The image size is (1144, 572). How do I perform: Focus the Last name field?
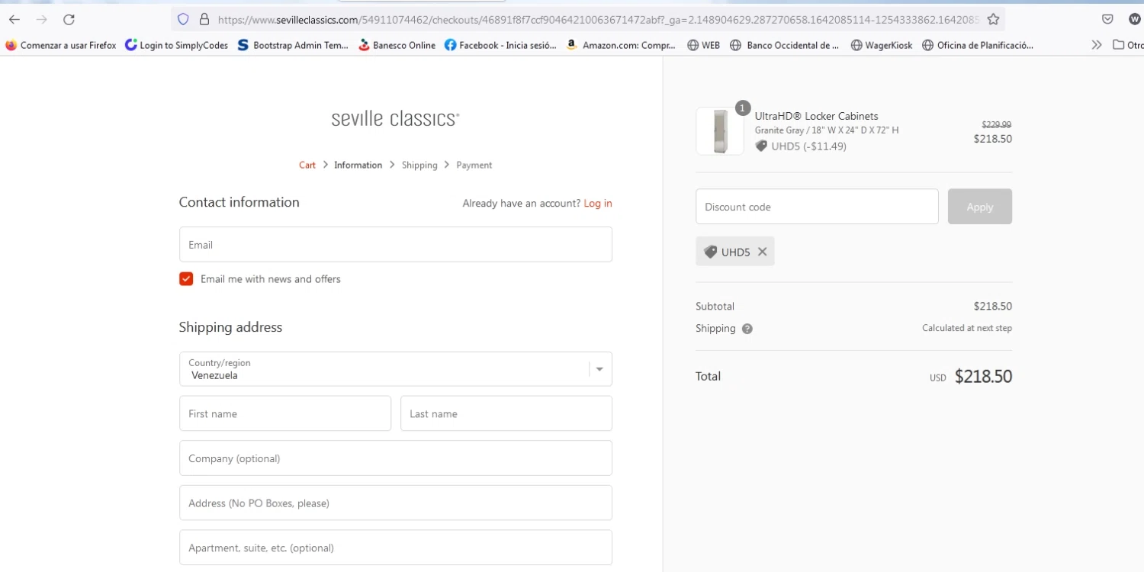point(506,413)
